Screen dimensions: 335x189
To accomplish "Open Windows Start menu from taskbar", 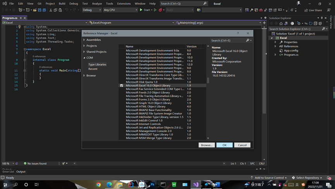I will (5, 185).
